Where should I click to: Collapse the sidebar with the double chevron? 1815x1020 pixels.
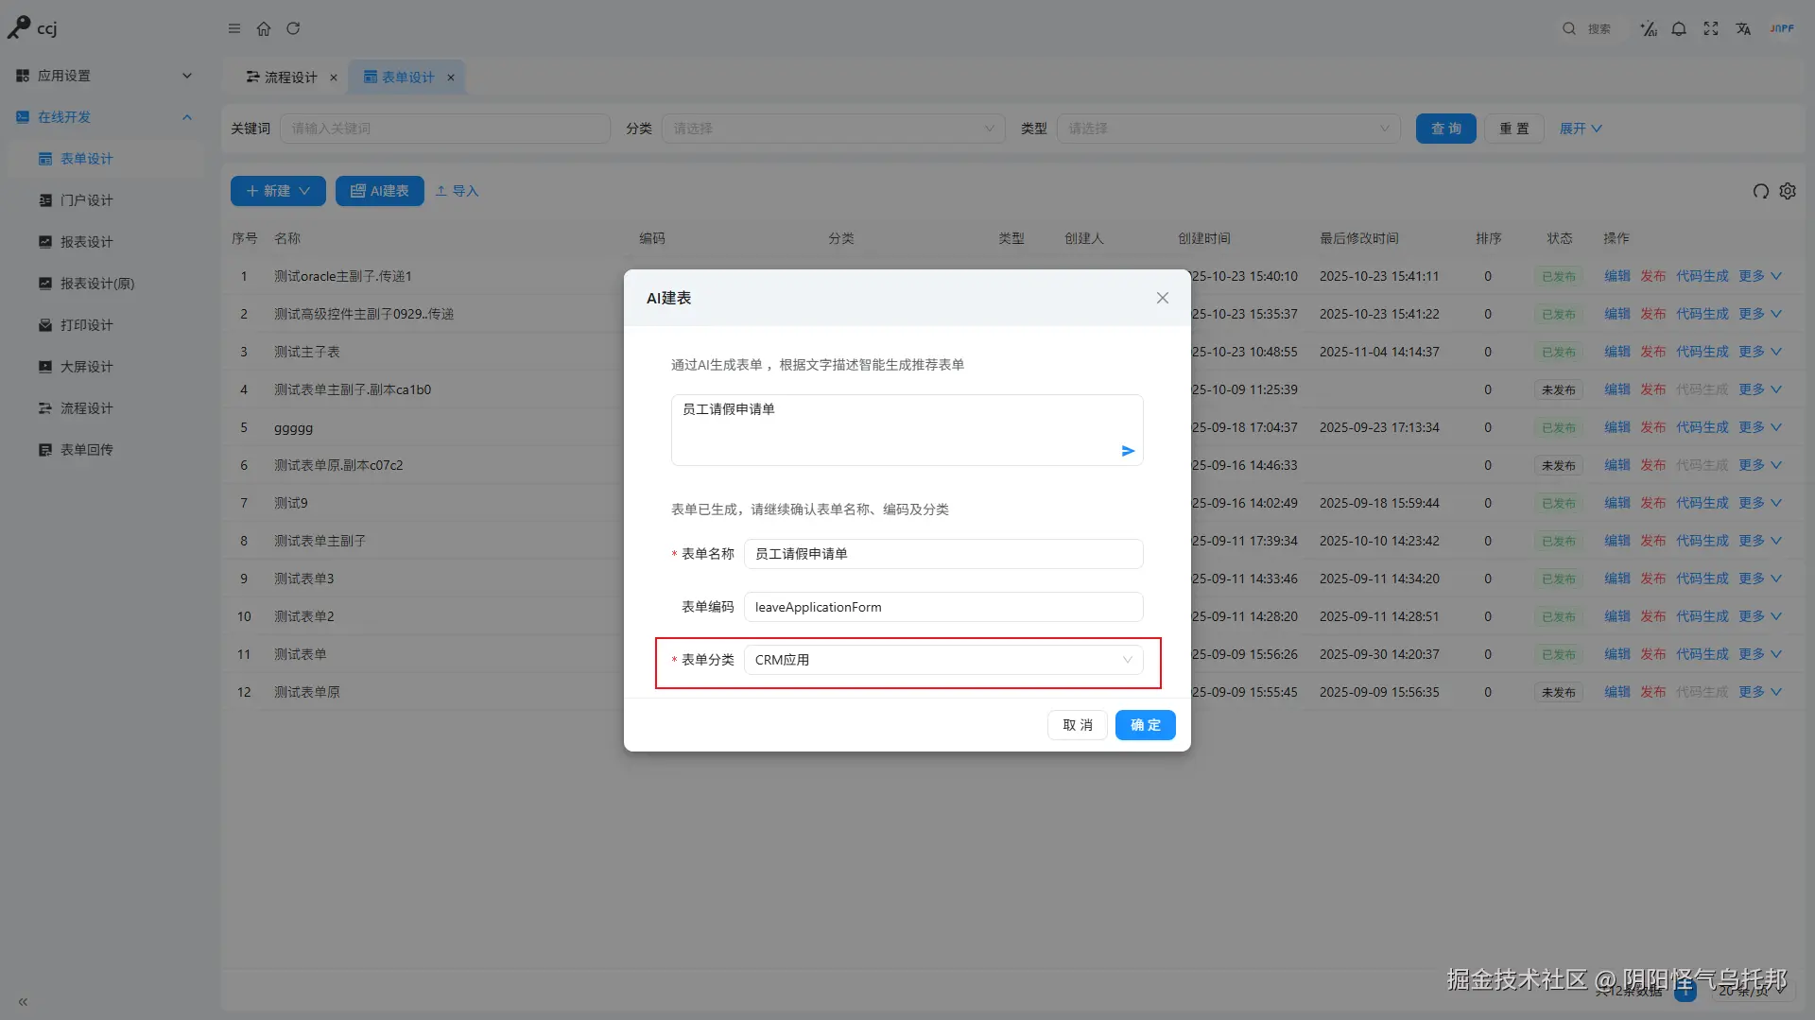point(23,1002)
